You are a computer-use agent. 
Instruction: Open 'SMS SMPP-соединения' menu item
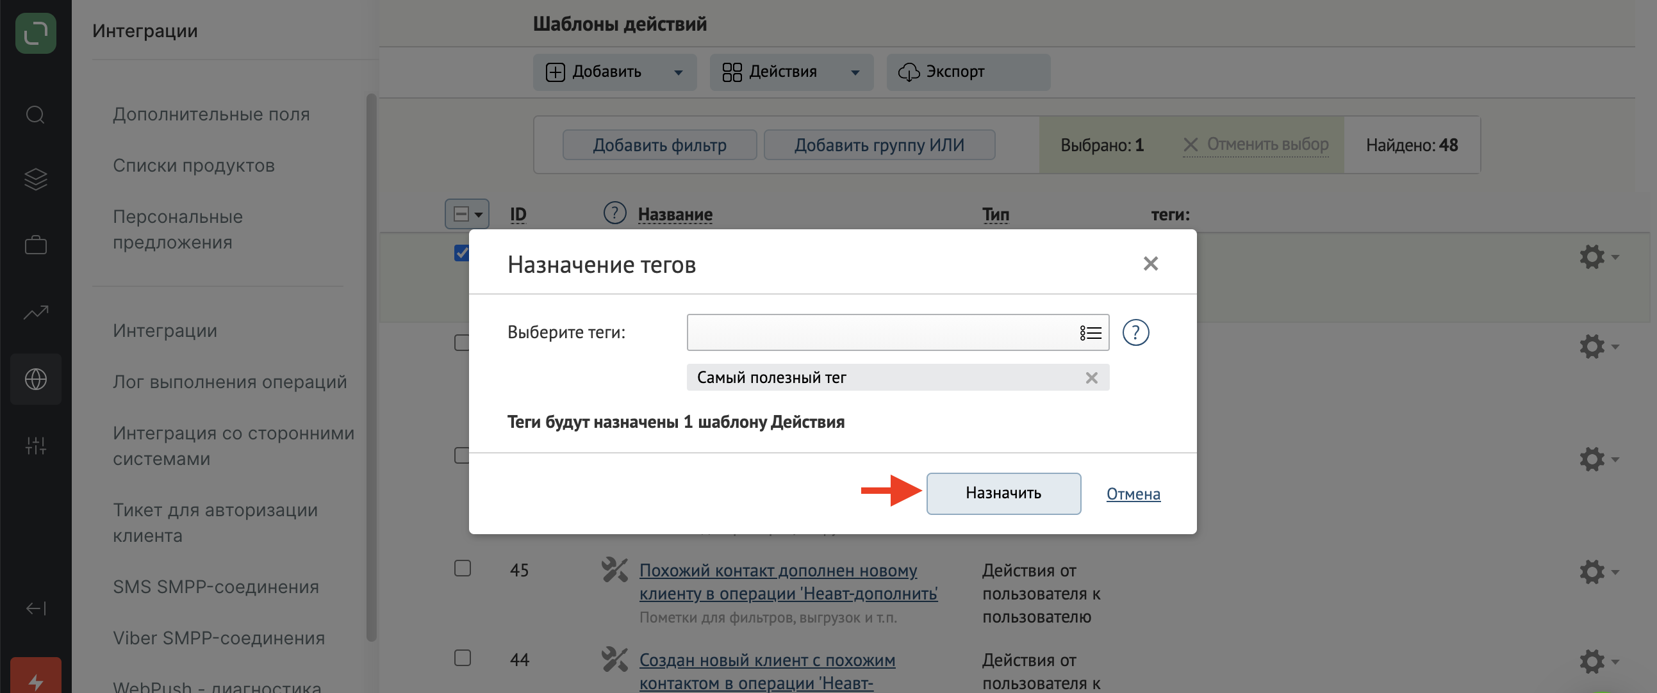pos(215,587)
